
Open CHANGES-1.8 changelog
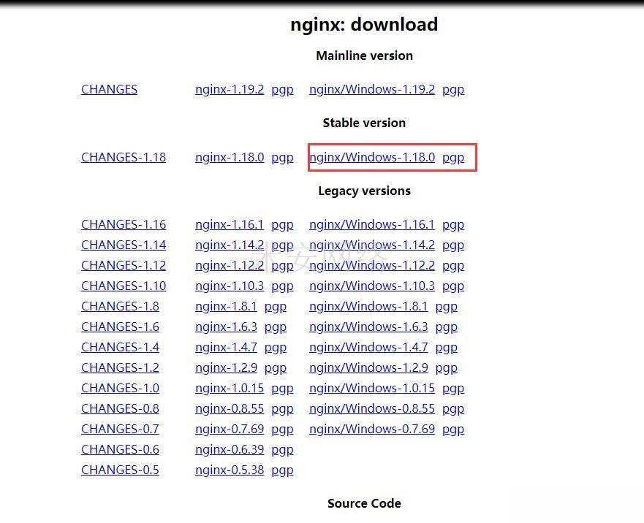[121, 306]
